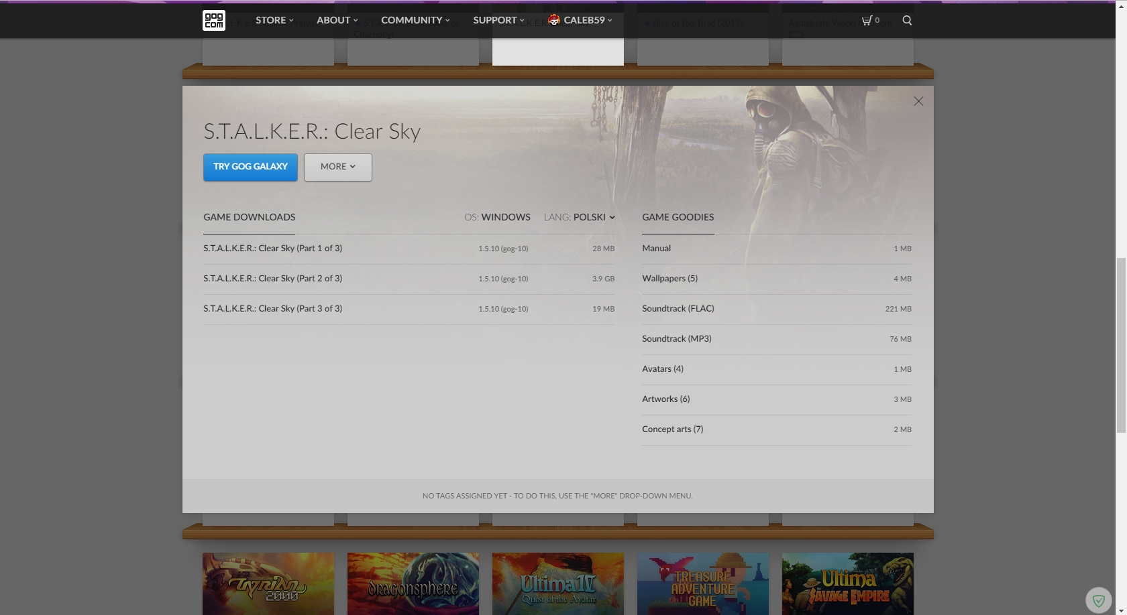The width and height of the screenshot is (1127, 615).
Task: Click the search magnifier icon
Action: pyautogui.click(x=907, y=20)
